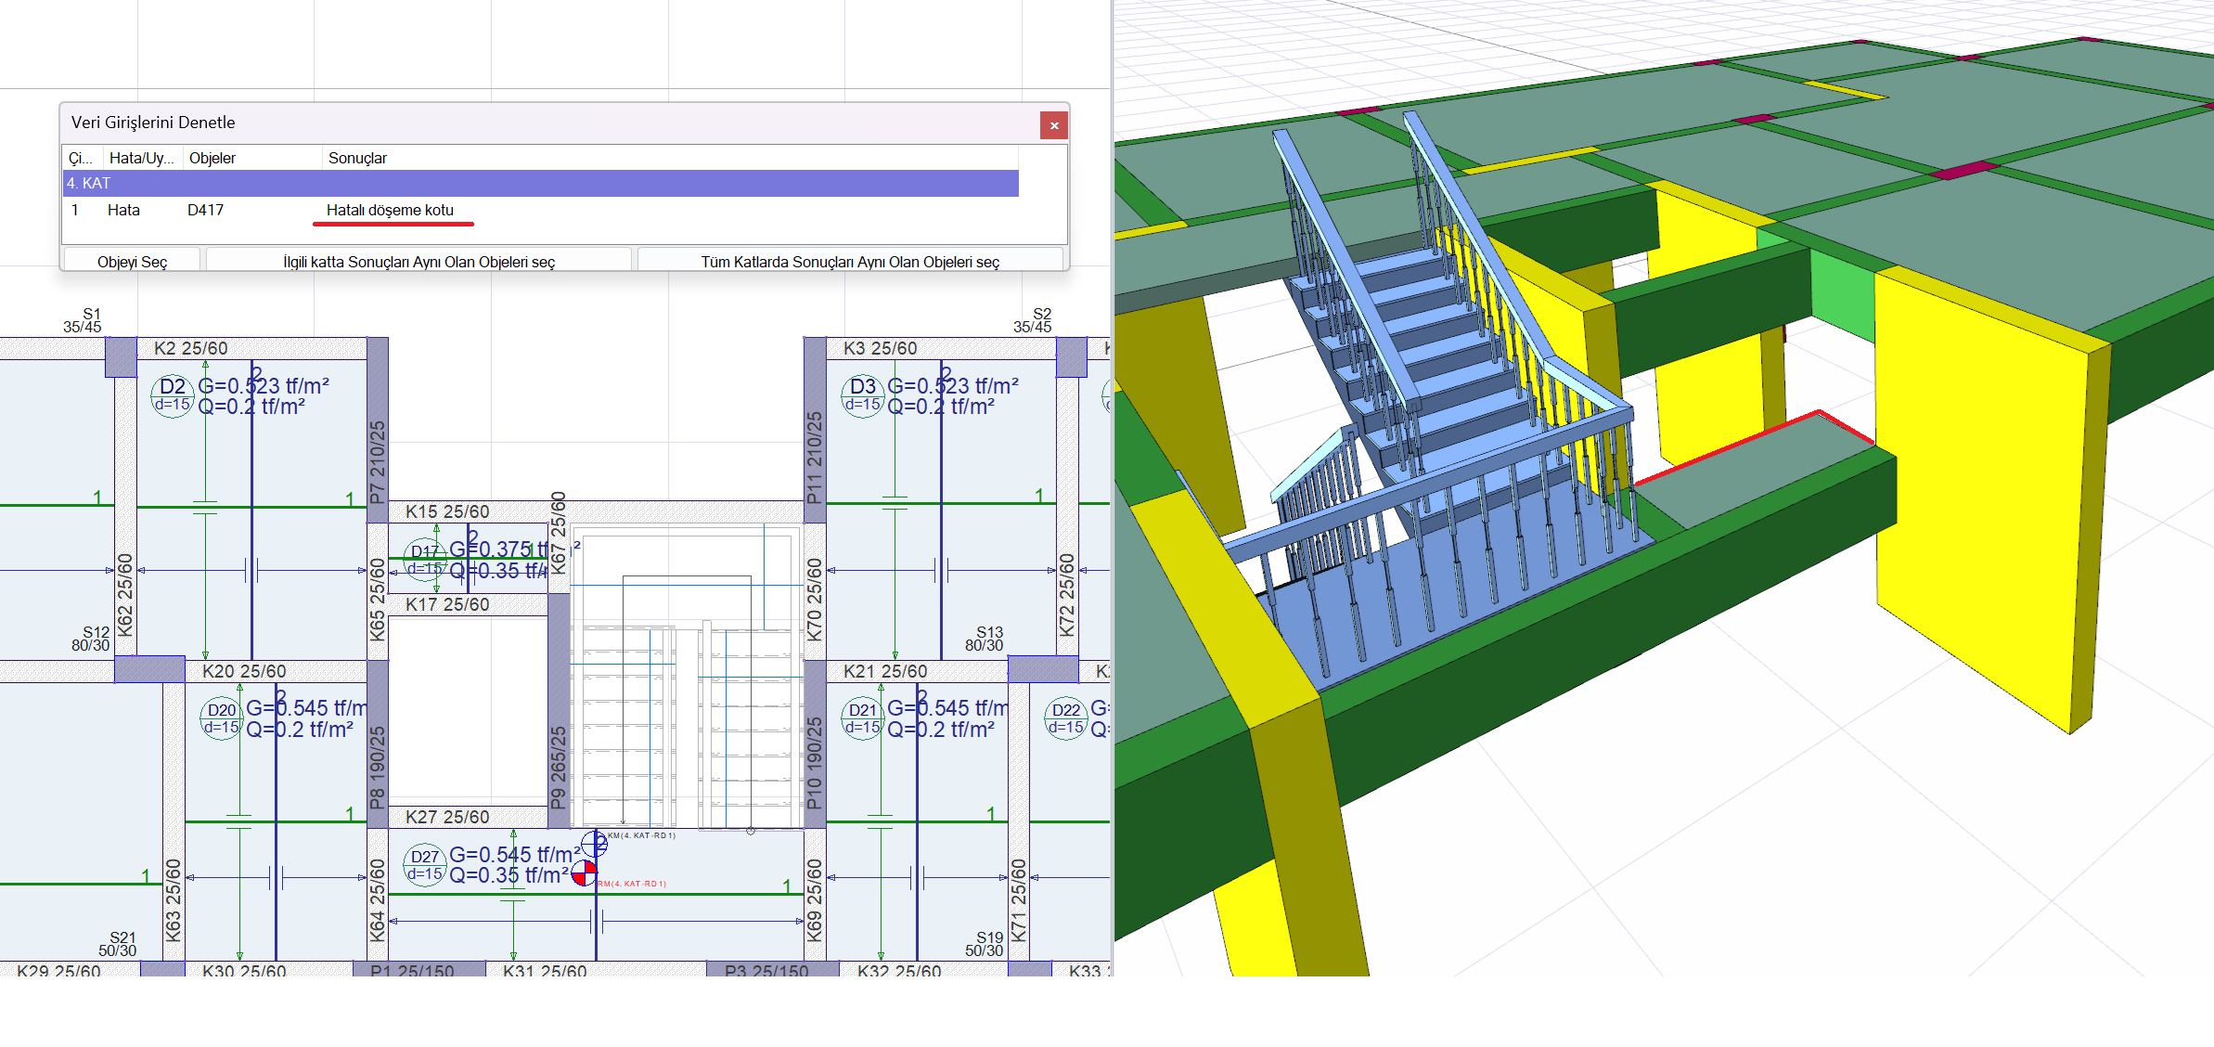Click Tüm Katlarda Sonuçları Aynı Olan Objeleri seç
The height and width of the screenshot is (1047, 2214).
pyautogui.click(x=850, y=262)
